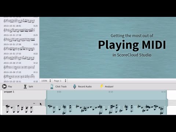Image resolution: width=176 pixels, height=132 pixels.
Task: Click the "Analyze!" label
Action: [109, 87]
